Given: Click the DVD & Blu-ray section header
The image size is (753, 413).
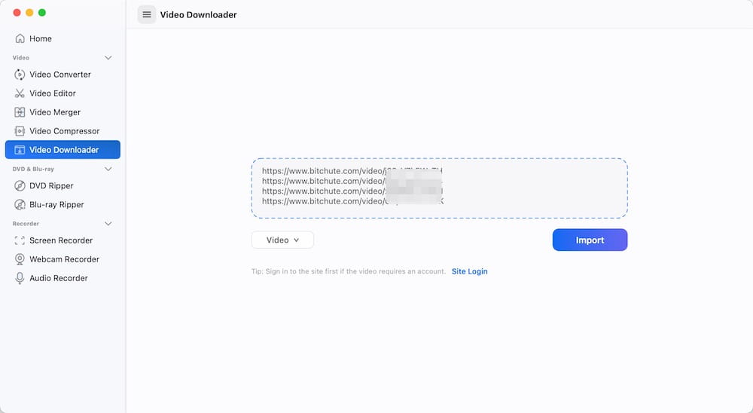Looking at the screenshot, I should (33, 170).
